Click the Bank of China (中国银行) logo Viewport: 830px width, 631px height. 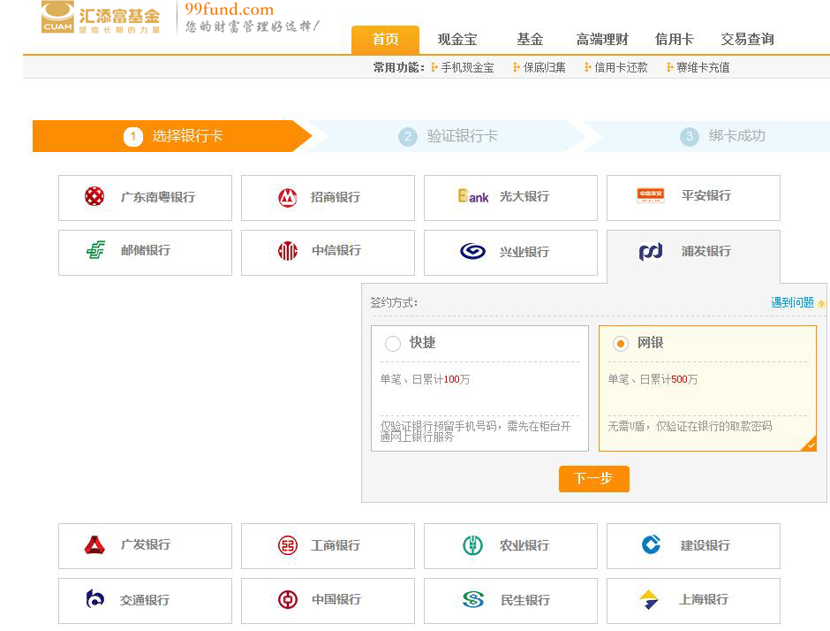coord(287,600)
